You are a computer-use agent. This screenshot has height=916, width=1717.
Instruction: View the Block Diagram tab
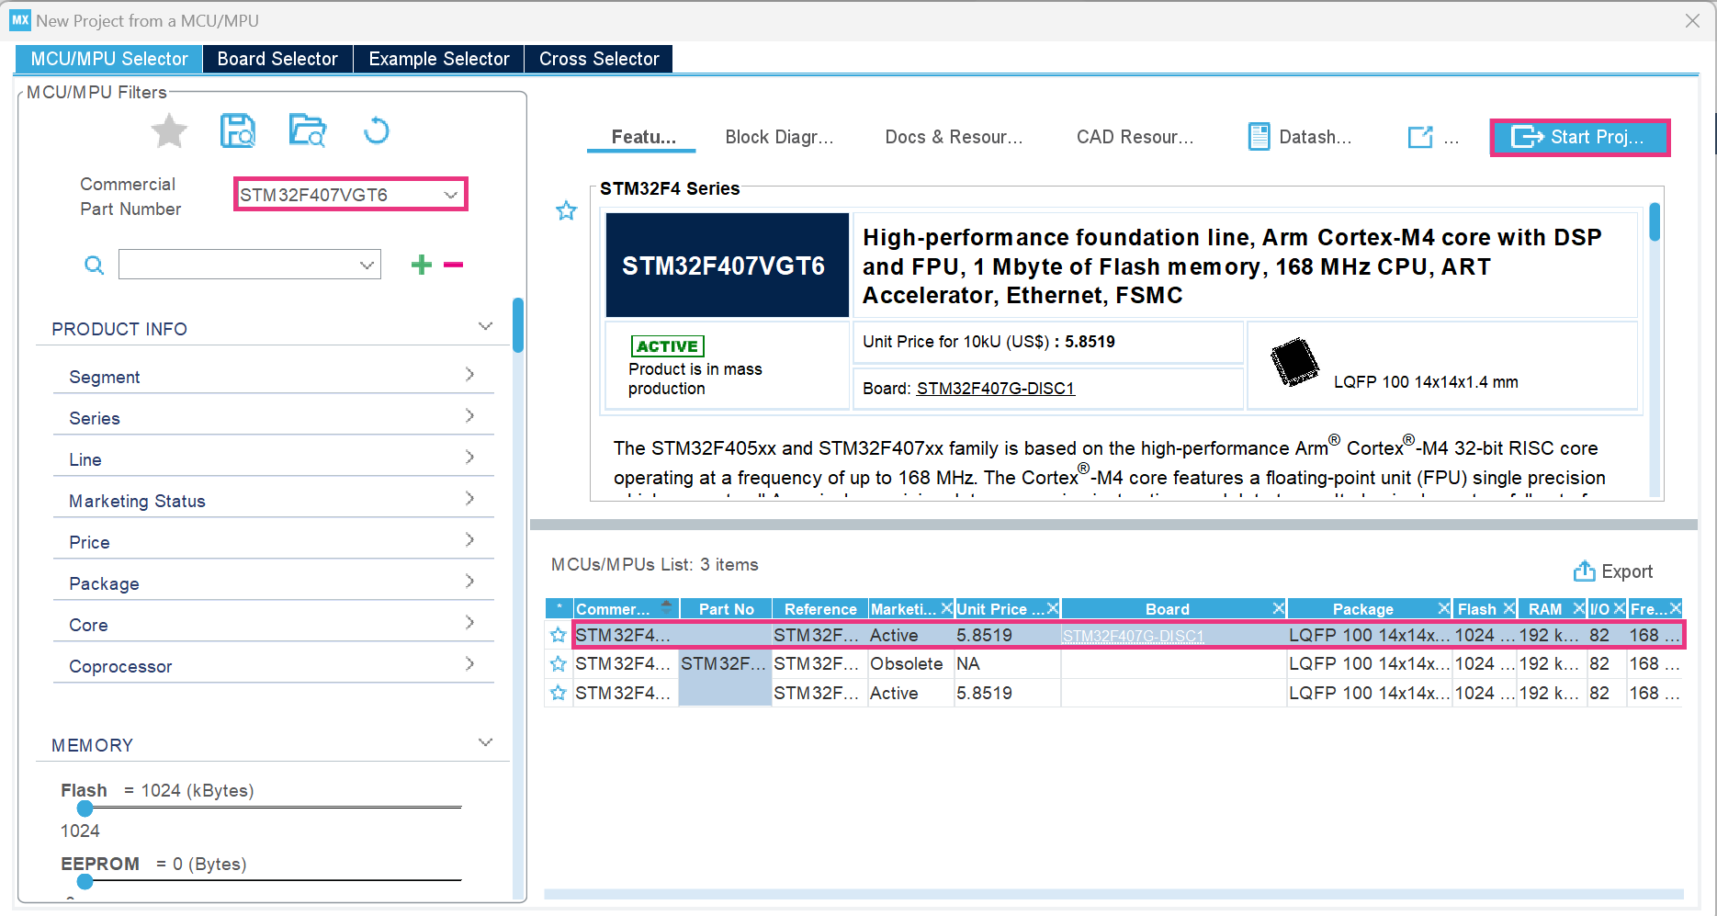pos(778,136)
